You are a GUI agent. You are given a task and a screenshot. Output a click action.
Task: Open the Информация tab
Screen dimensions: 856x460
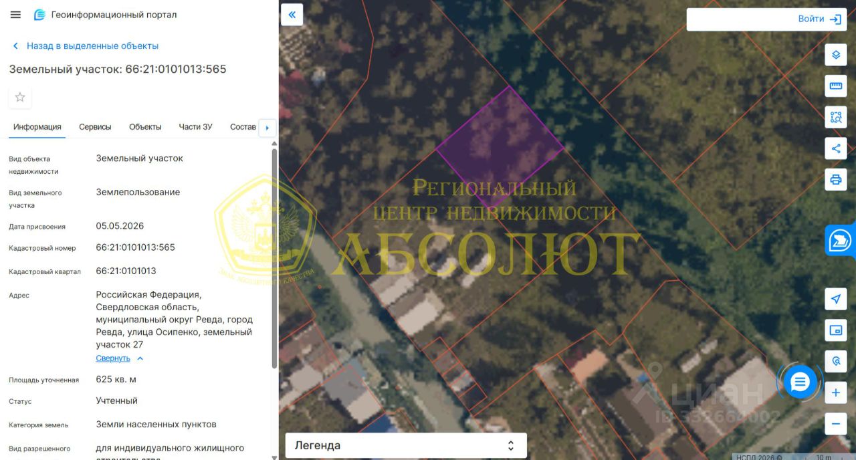tap(37, 127)
